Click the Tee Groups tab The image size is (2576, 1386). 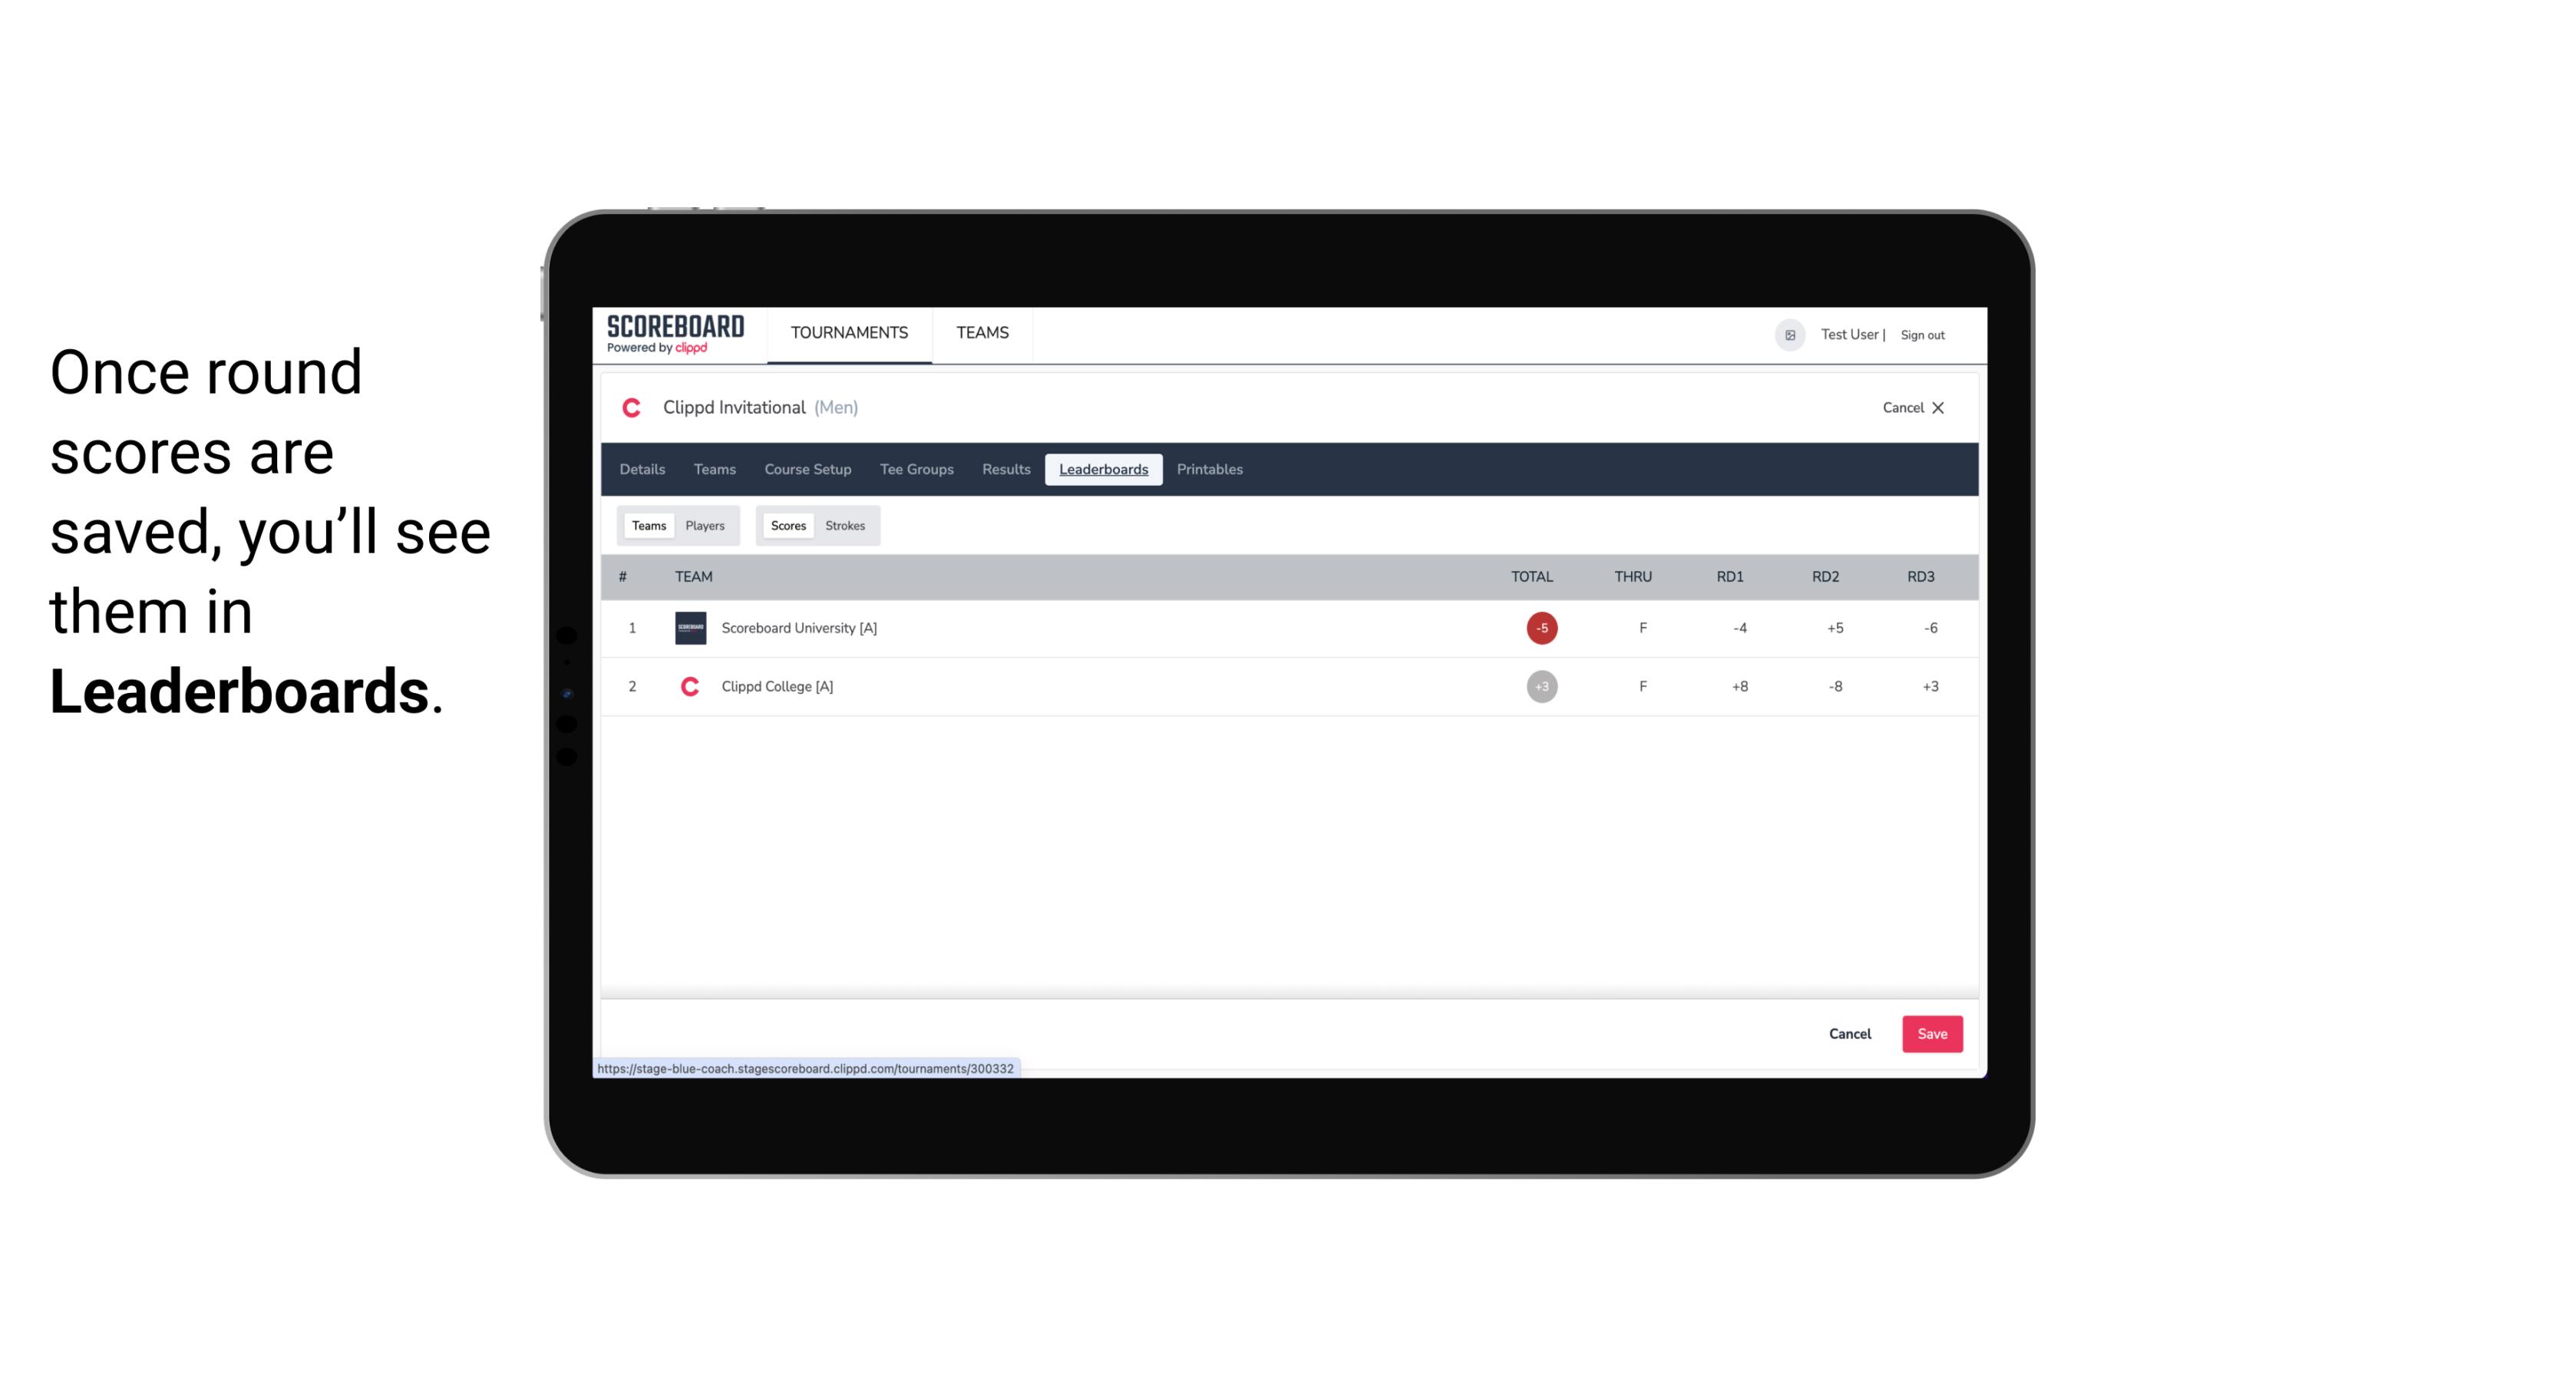point(915,470)
